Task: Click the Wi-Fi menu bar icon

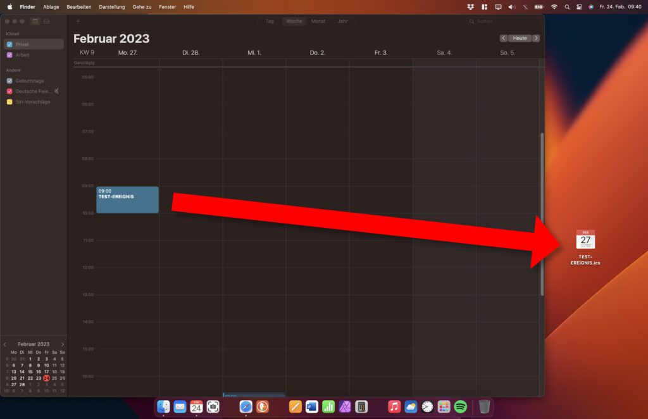Action: [554, 6]
